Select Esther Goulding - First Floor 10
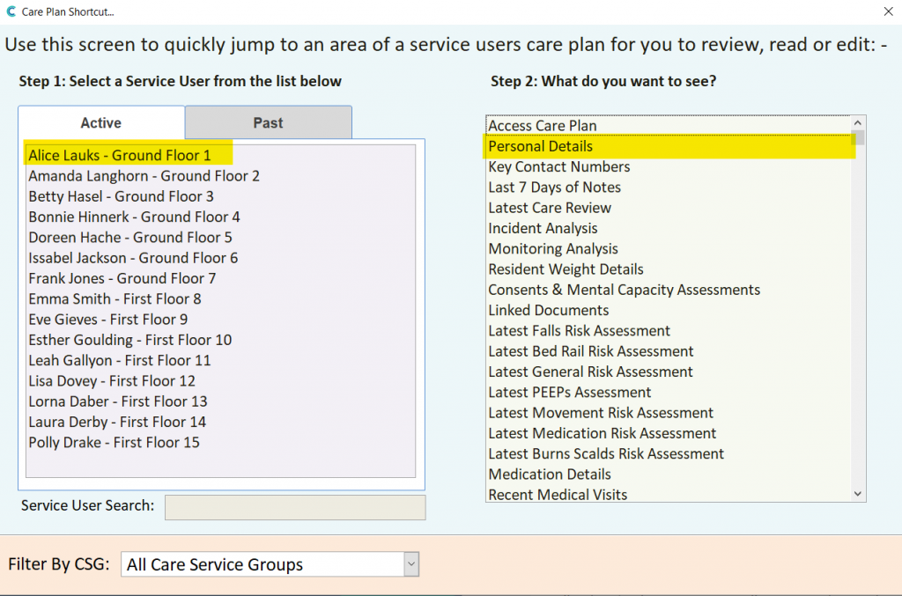This screenshot has width=902, height=596. (129, 340)
